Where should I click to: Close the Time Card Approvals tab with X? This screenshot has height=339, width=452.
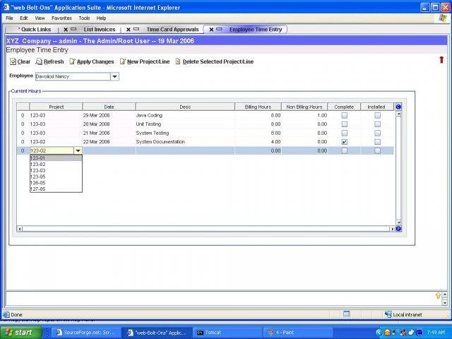tap(129, 30)
